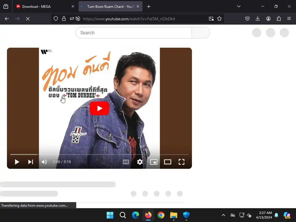The image size is (296, 222).
Task: Close the Tum Boon Ruam Chard tab
Action: coord(138,7)
